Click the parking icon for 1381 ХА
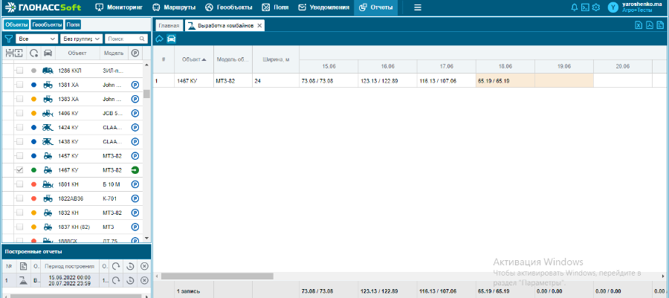 click(x=135, y=85)
